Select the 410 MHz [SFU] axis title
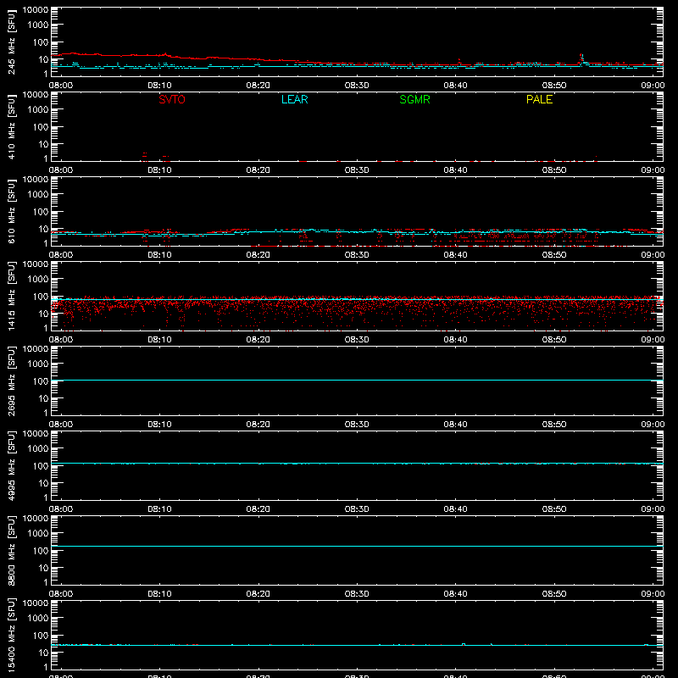 [11, 127]
